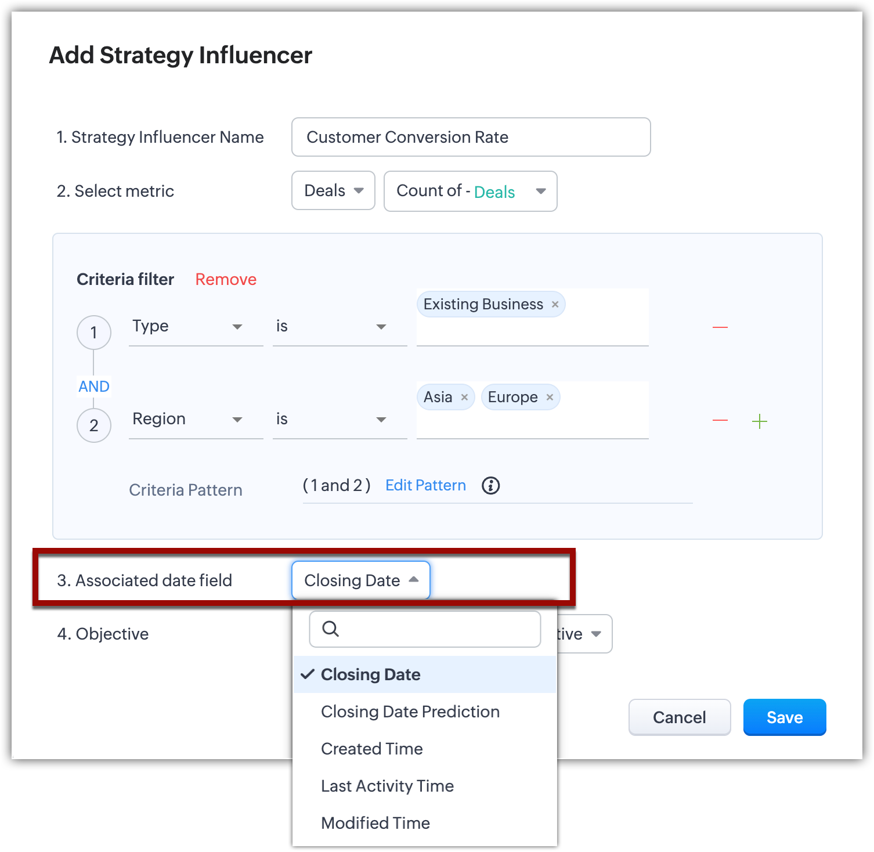Open criteria pattern info icon
Viewport: 874px width, 852px height.
tap(491, 486)
